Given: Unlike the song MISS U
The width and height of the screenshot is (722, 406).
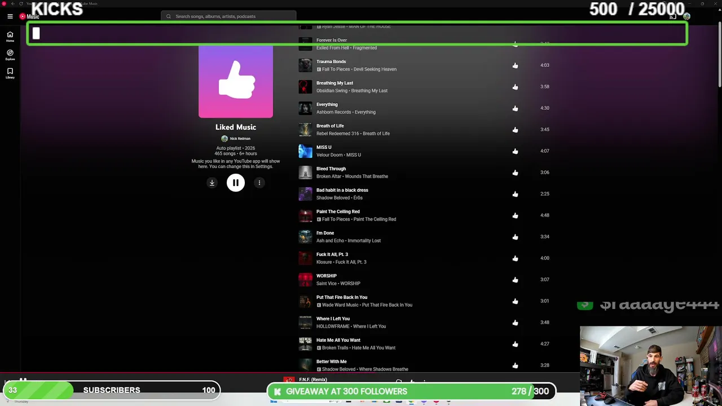Looking at the screenshot, I should point(515,151).
